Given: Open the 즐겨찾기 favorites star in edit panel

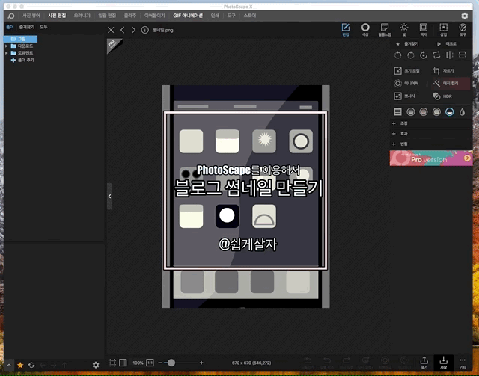Looking at the screenshot, I should click(407, 44).
